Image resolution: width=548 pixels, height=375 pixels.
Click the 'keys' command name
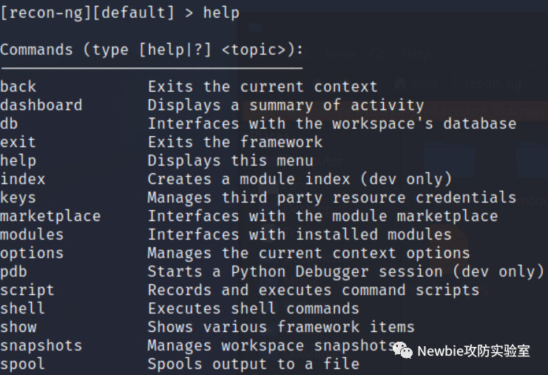coord(18,197)
